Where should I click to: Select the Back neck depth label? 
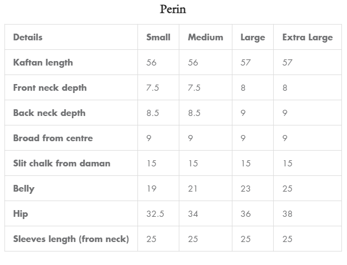click(x=49, y=113)
